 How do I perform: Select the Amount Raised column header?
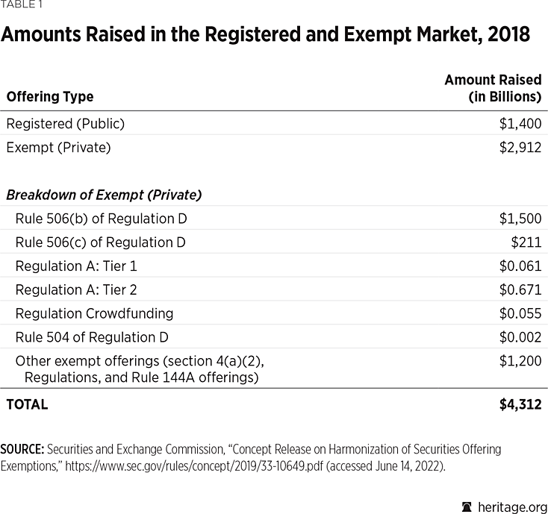coord(493,88)
